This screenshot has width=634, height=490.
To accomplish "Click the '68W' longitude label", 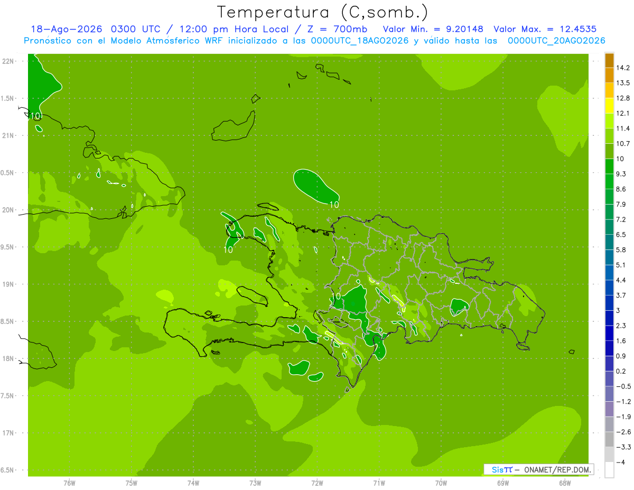I will pos(565,483).
